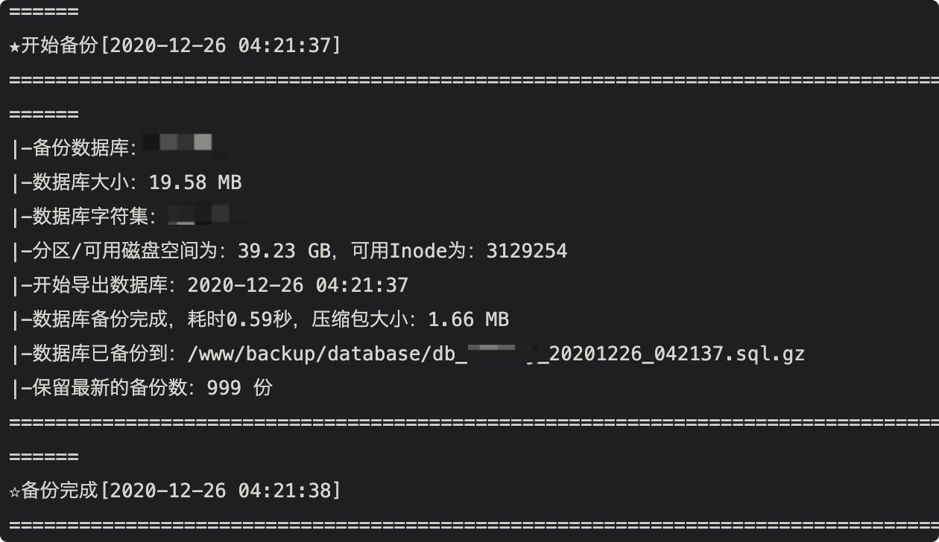Click the backup finished timestamp 04:21:38
The image size is (939, 542).
[284, 491]
